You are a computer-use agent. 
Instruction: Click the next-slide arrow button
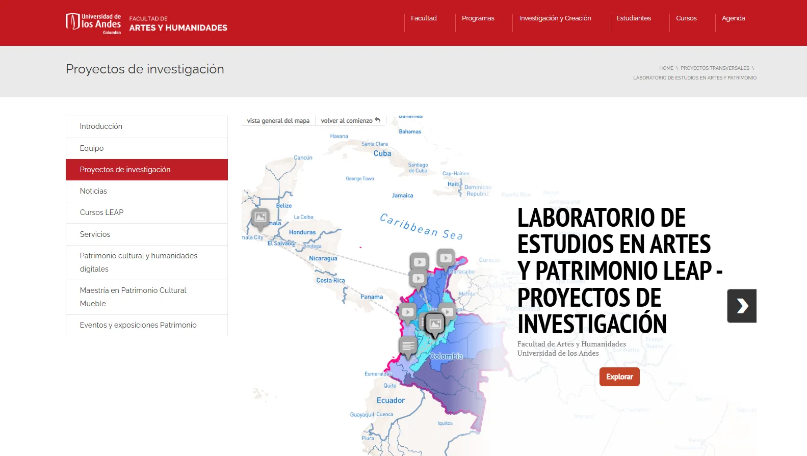(742, 306)
